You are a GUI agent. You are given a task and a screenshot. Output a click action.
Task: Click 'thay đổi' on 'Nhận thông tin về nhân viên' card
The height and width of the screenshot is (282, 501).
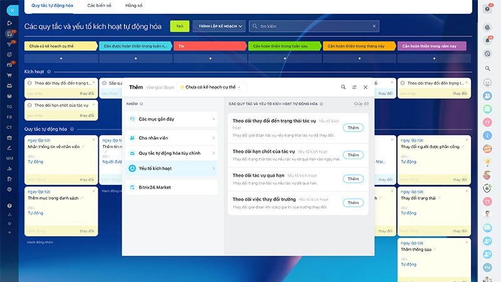coord(86,180)
